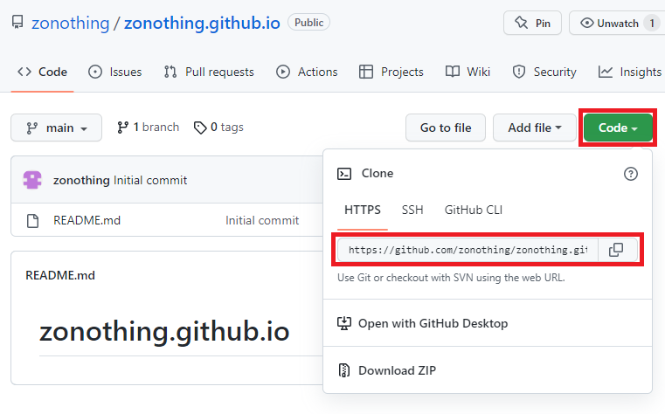Click the ZIP file icon beside Download ZIP
The height and width of the screenshot is (414, 665).
pos(344,370)
